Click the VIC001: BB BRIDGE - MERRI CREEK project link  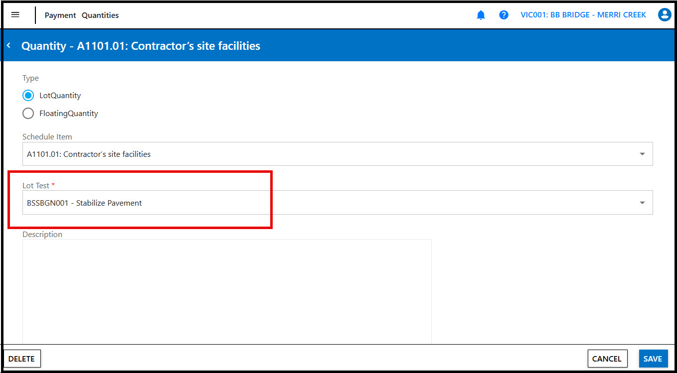point(583,15)
